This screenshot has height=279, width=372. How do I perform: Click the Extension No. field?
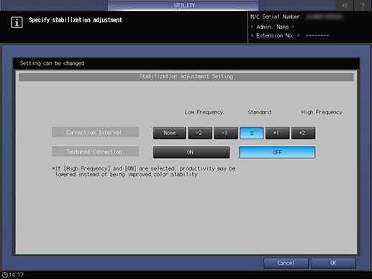290,35
